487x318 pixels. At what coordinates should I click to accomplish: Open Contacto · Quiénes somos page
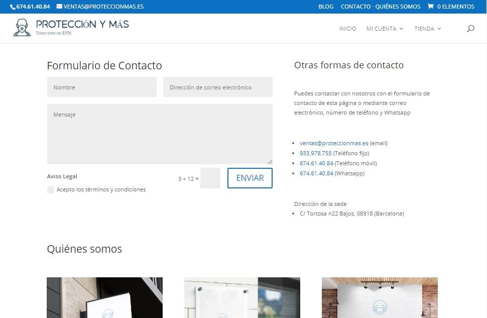pos(381,7)
